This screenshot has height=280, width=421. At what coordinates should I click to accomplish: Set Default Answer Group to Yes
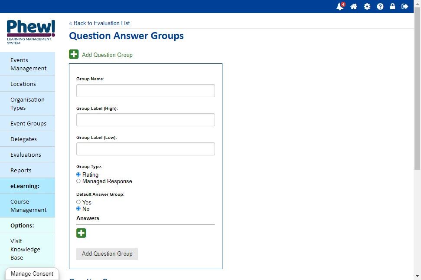[78, 202]
